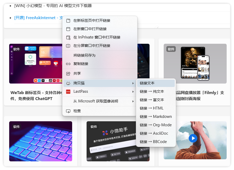
Task: Select 检查 menu entry
Action: point(100,111)
